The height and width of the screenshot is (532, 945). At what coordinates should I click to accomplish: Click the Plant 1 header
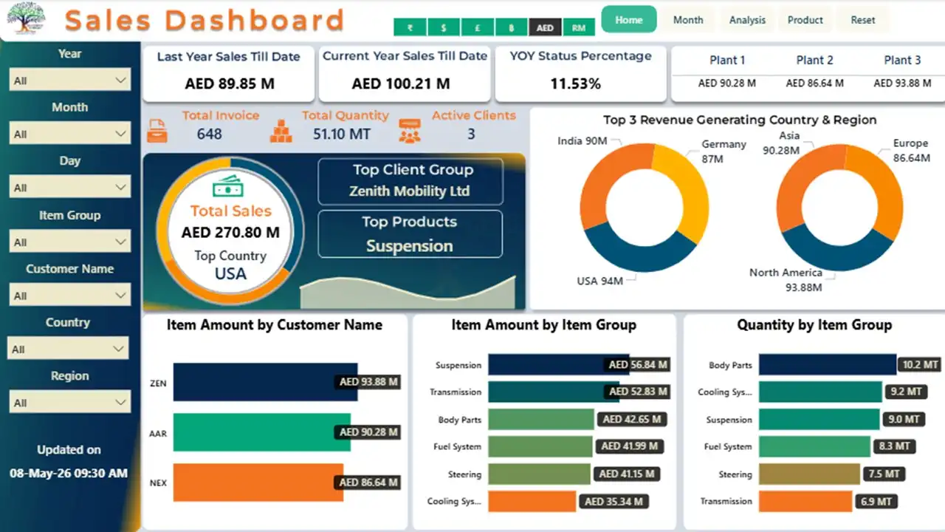click(x=727, y=60)
